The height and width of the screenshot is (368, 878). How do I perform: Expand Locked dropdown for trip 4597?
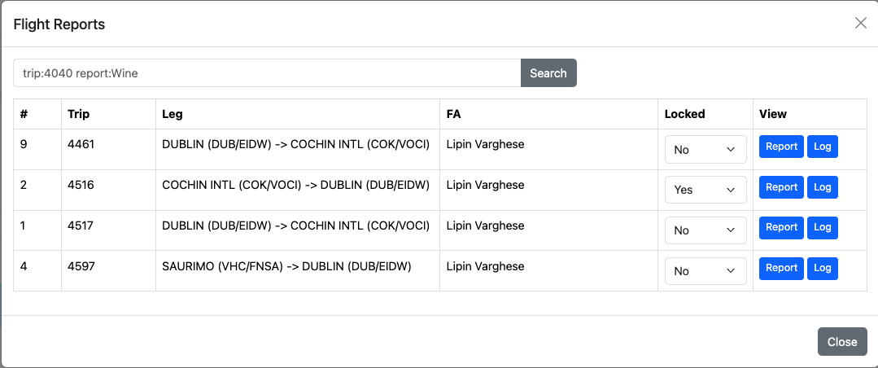705,271
